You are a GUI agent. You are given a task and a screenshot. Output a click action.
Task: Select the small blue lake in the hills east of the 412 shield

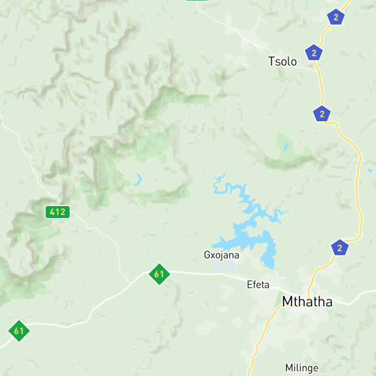click(x=138, y=179)
